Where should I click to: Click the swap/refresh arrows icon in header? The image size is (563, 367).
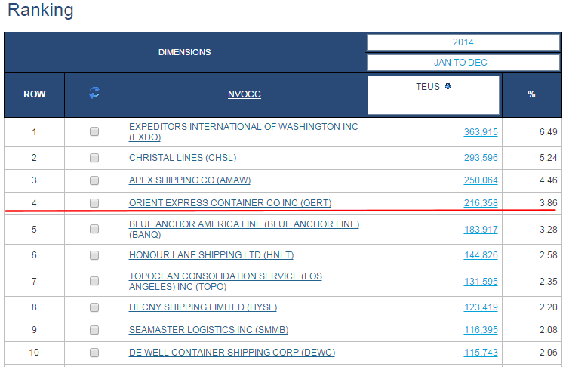[x=94, y=92]
